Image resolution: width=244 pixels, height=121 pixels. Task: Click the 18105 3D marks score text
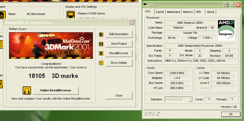(x=53, y=76)
